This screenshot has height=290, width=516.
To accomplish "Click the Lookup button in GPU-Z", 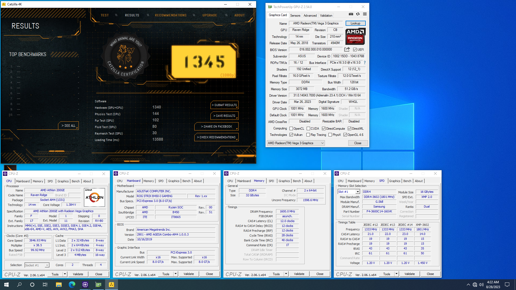I will (x=355, y=23).
